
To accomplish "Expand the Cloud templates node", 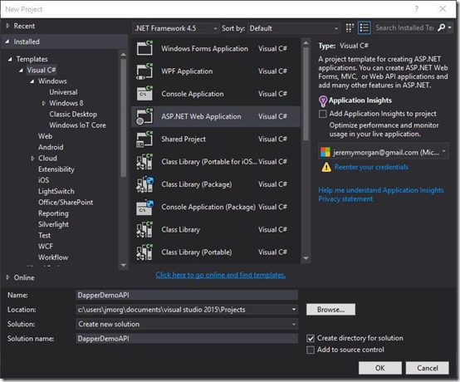I will point(33,158).
